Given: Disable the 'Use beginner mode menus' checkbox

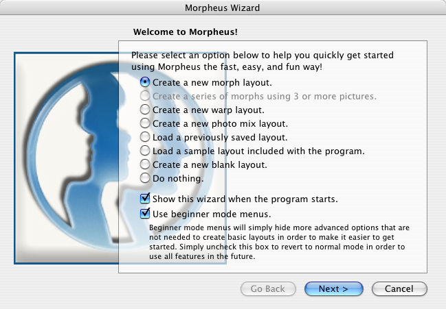Looking at the screenshot, I should click(x=145, y=214).
